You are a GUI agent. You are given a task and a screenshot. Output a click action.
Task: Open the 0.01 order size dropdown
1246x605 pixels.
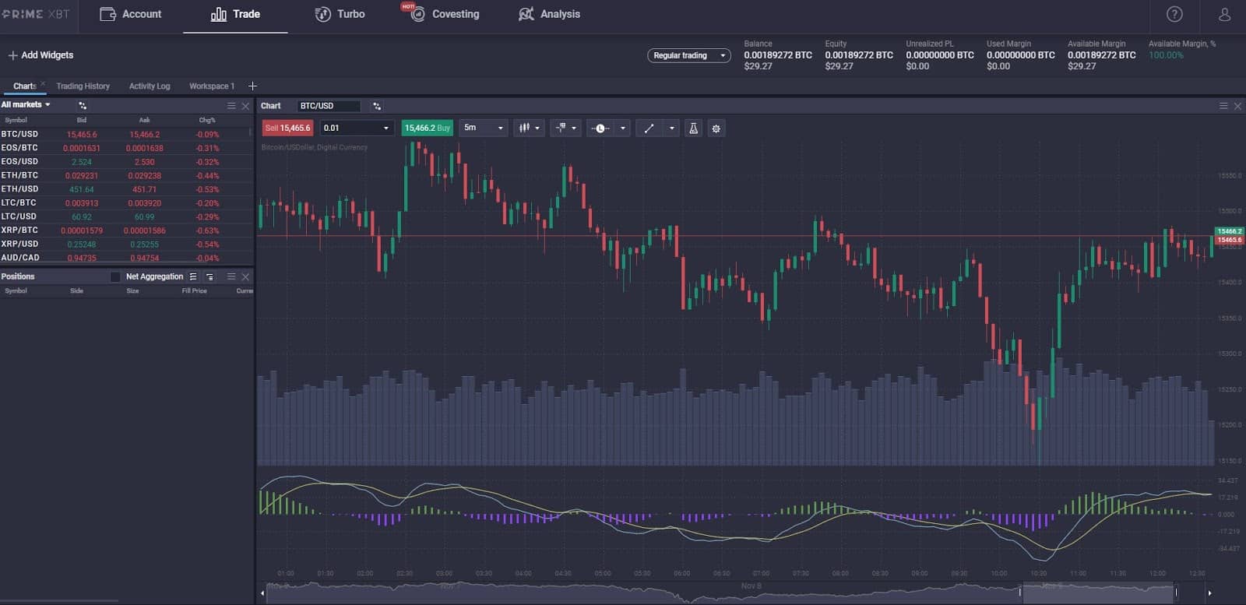(357, 128)
